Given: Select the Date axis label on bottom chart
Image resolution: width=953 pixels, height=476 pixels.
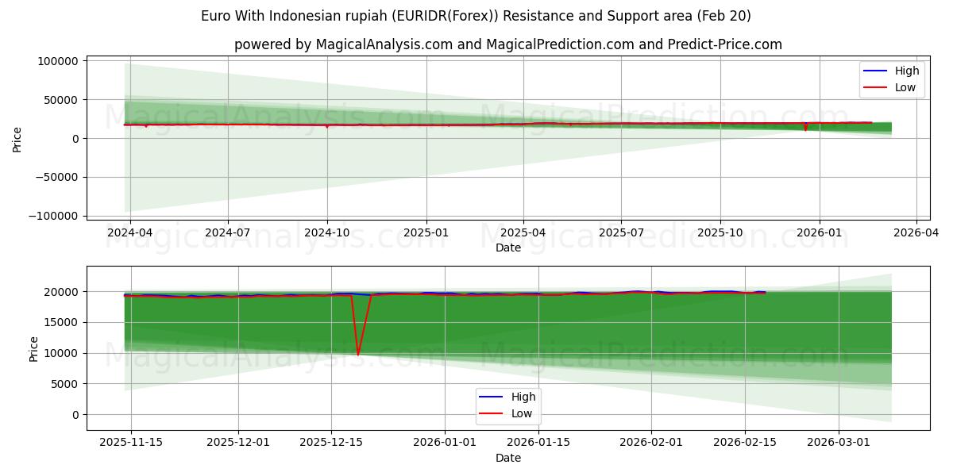Looking at the screenshot, I should 508,458.
